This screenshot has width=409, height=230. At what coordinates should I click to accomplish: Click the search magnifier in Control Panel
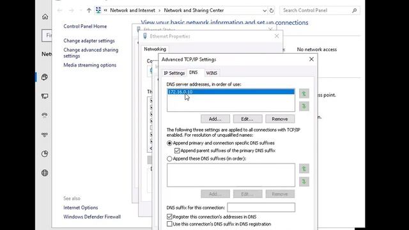354,10
